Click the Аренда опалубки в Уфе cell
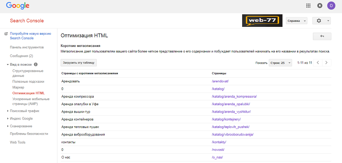The height and width of the screenshot is (163, 342). [80, 104]
